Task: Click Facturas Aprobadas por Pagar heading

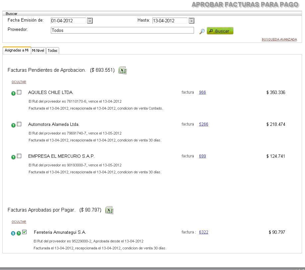Action: [42, 210]
